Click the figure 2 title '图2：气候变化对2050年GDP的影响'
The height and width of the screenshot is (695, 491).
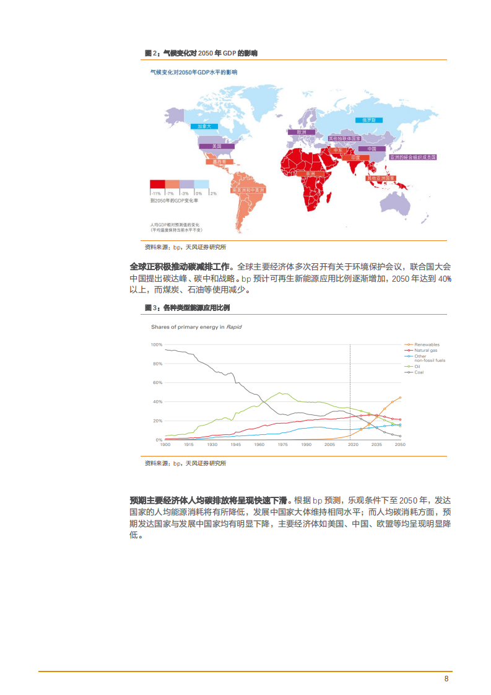coord(201,53)
